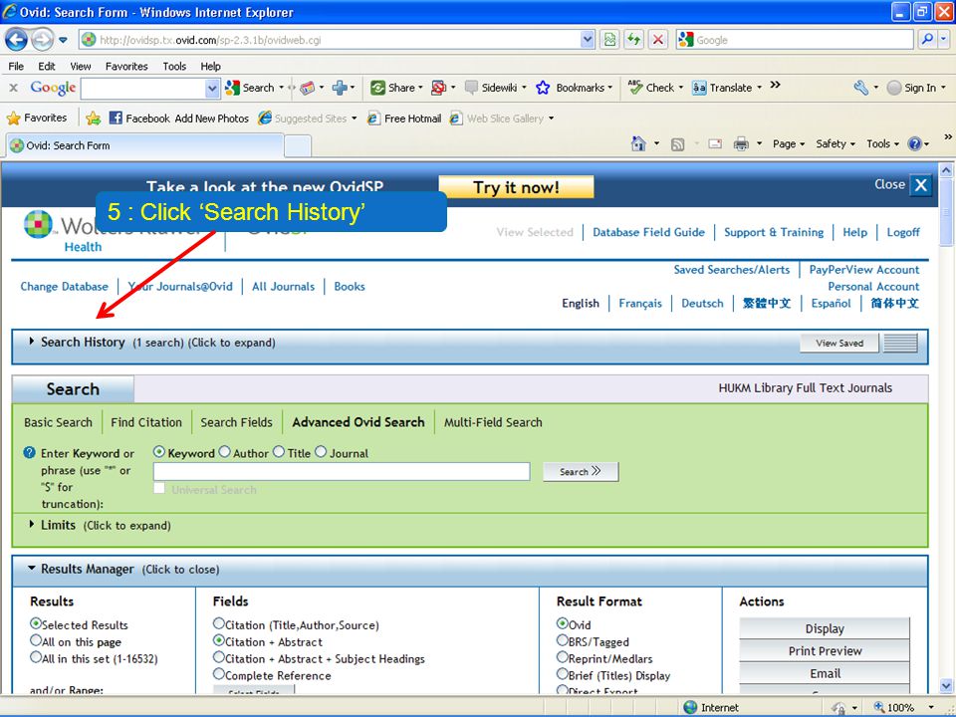The image size is (956, 717).
Task: Click the Favorites star button
Action: click(37, 118)
